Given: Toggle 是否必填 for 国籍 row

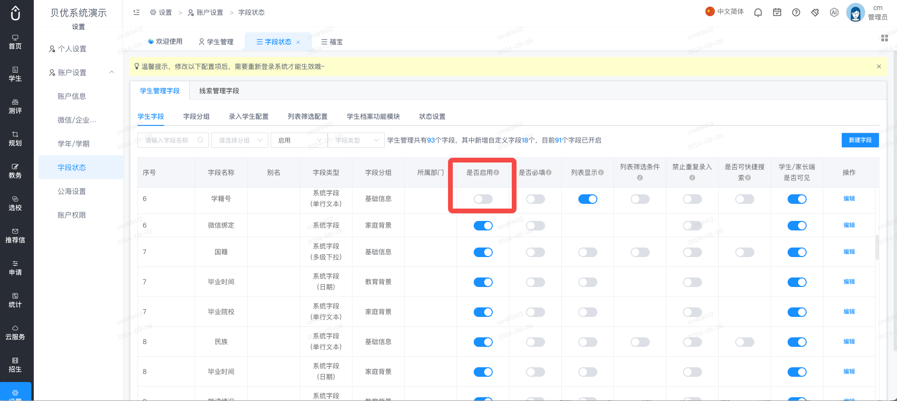Looking at the screenshot, I should (x=536, y=252).
